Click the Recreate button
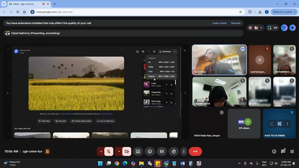299x168 pixels. tap(61, 121)
